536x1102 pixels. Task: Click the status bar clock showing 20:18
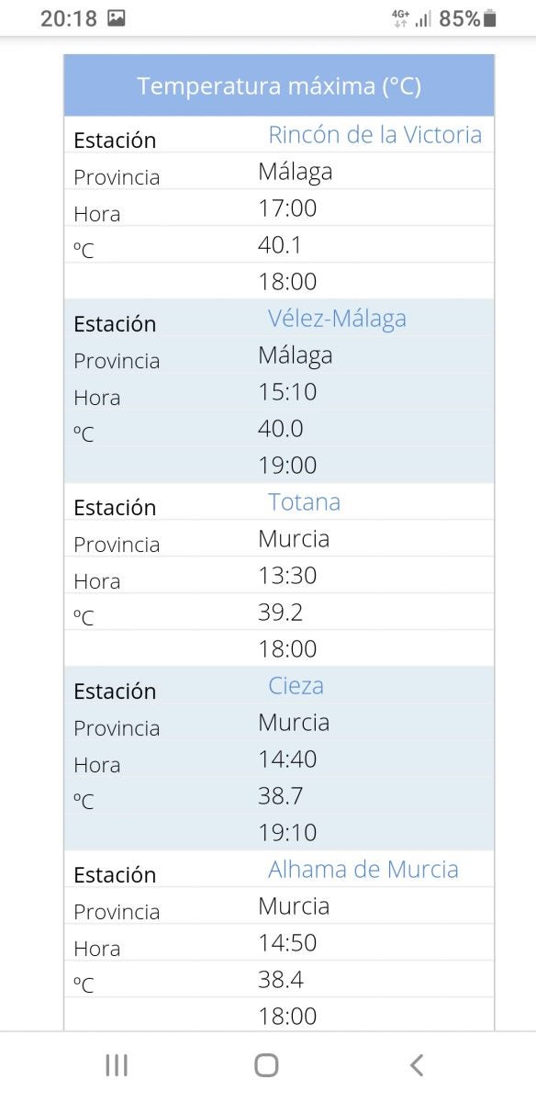69,18
